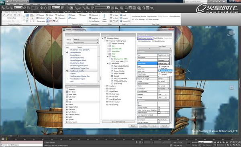
Task: Click the teapot Render icon
Action: click(x=152, y=8)
